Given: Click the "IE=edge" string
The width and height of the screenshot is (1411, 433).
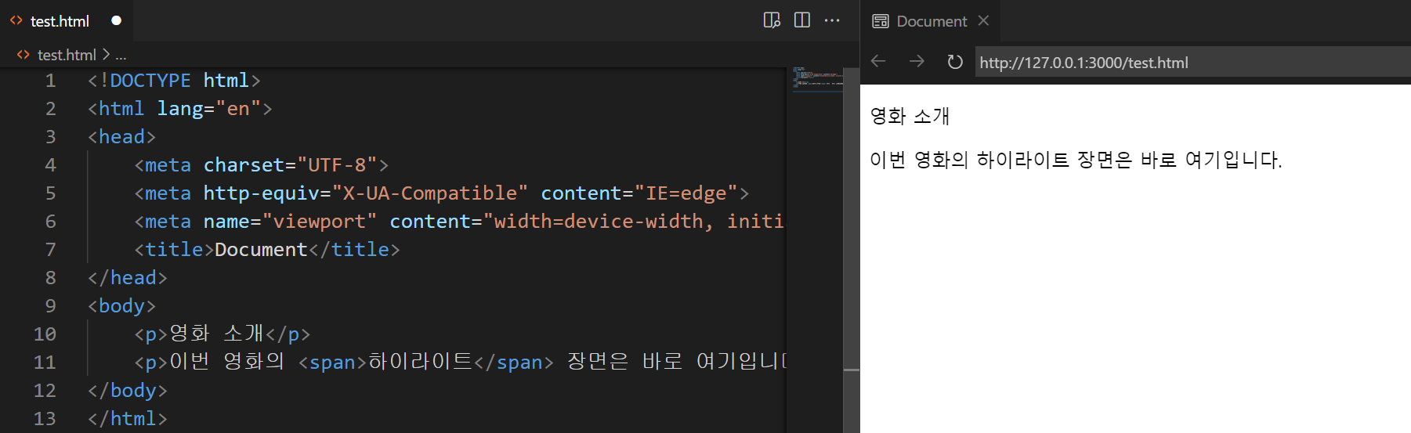Looking at the screenshot, I should 686,193.
